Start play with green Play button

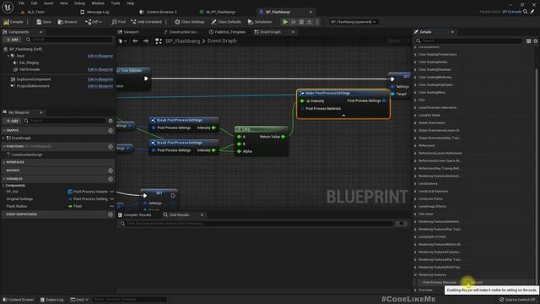click(285, 22)
